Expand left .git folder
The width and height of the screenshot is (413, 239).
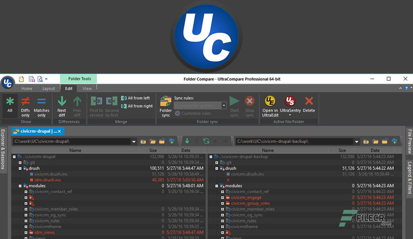[x=20, y=162]
